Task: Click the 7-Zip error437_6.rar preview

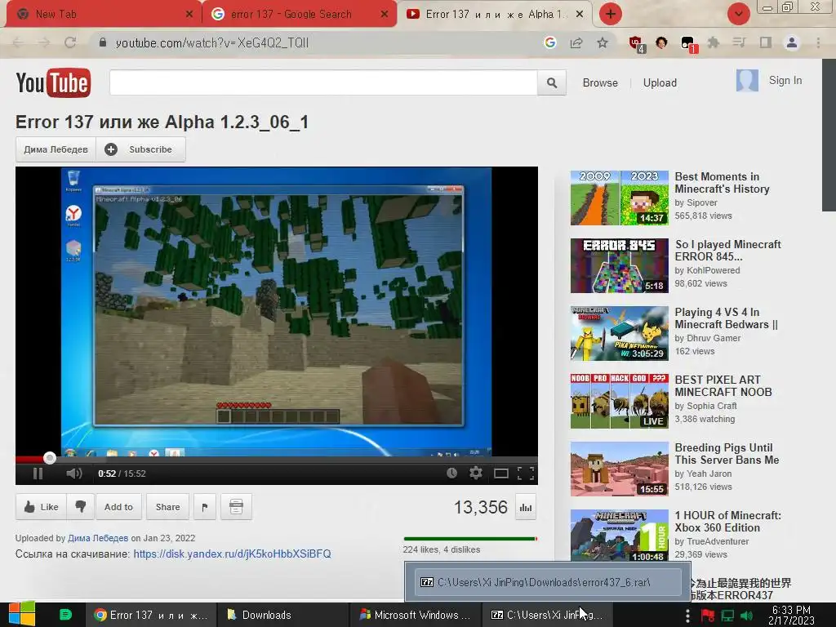Action: (548, 581)
